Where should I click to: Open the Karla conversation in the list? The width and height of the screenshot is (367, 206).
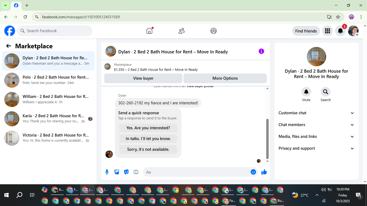(48, 119)
